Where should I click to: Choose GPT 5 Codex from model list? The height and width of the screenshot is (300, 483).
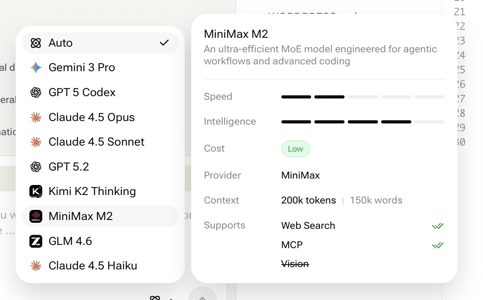click(x=82, y=92)
